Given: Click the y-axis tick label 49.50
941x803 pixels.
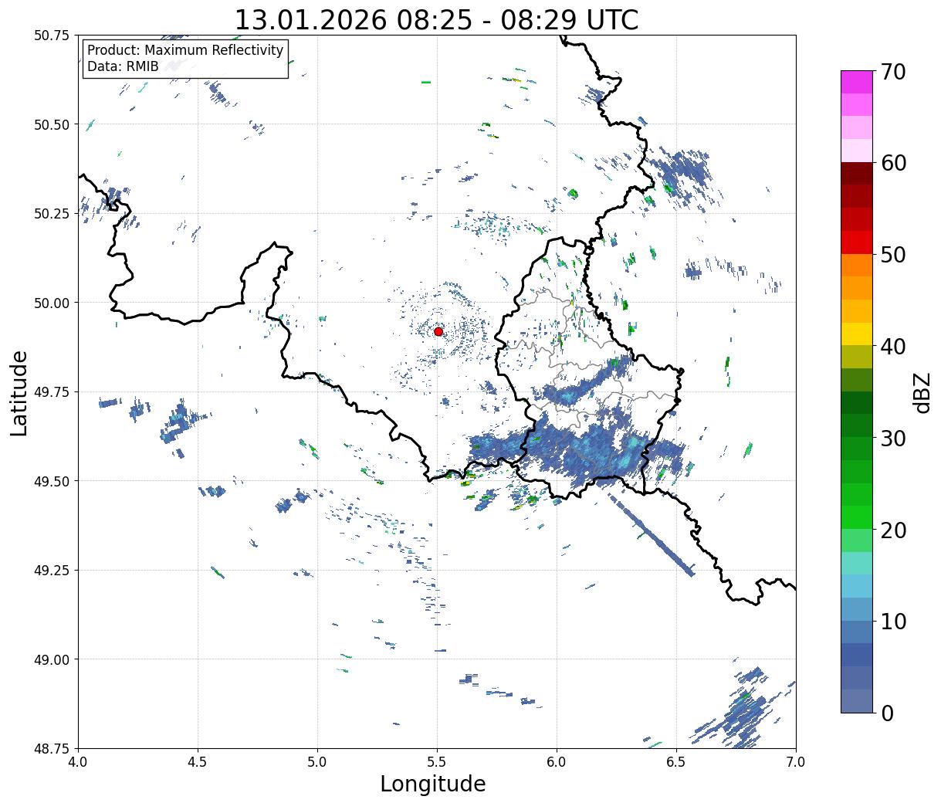Looking at the screenshot, I should tap(52, 481).
